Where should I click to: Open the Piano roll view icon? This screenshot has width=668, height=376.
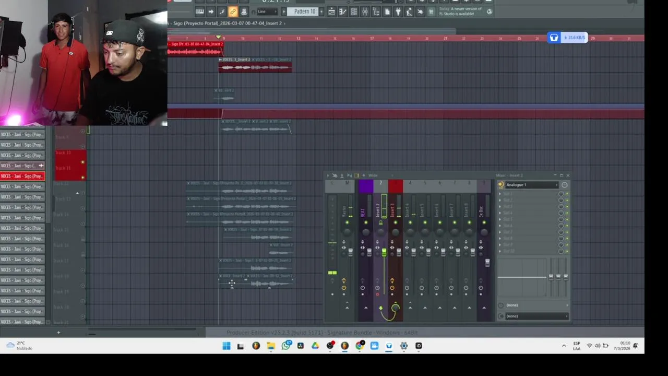pyautogui.click(x=343, y=11)
